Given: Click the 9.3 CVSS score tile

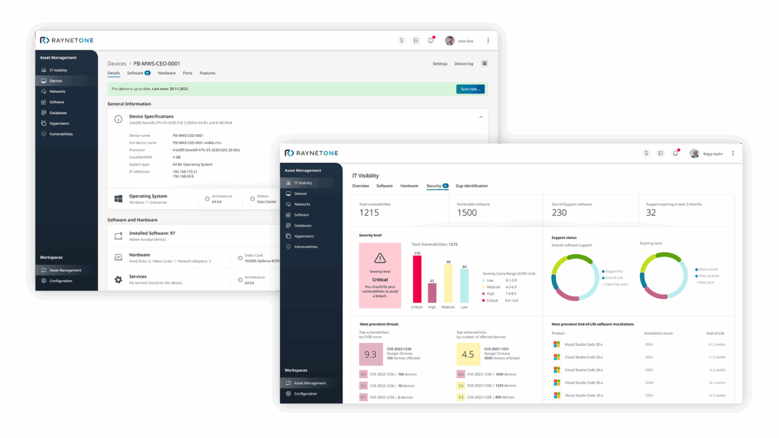Looking at the screenshot, I should (x=370, y=354).
